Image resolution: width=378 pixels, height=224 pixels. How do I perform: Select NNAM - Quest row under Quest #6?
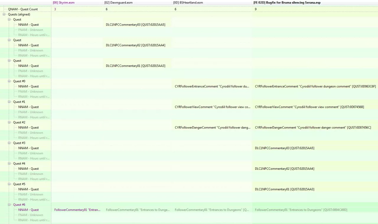coord(28,210)
